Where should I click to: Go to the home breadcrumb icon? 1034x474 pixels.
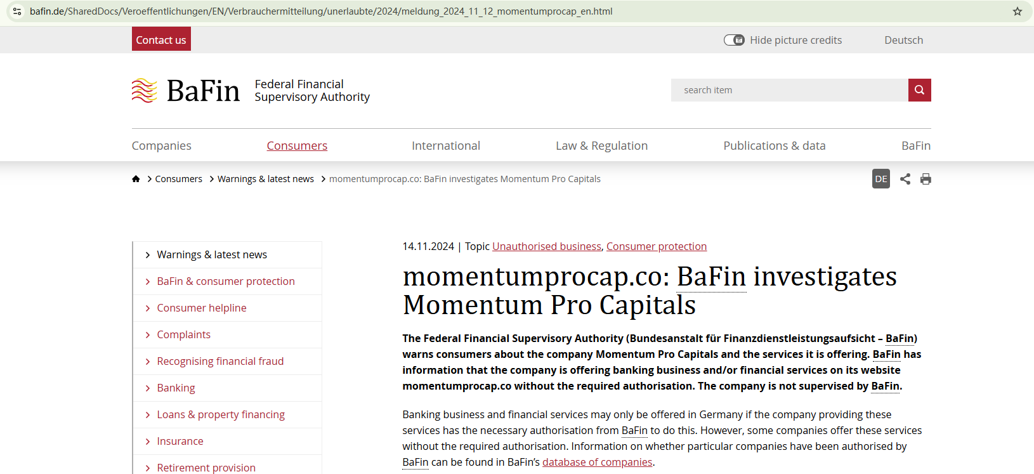click(136, 179)
